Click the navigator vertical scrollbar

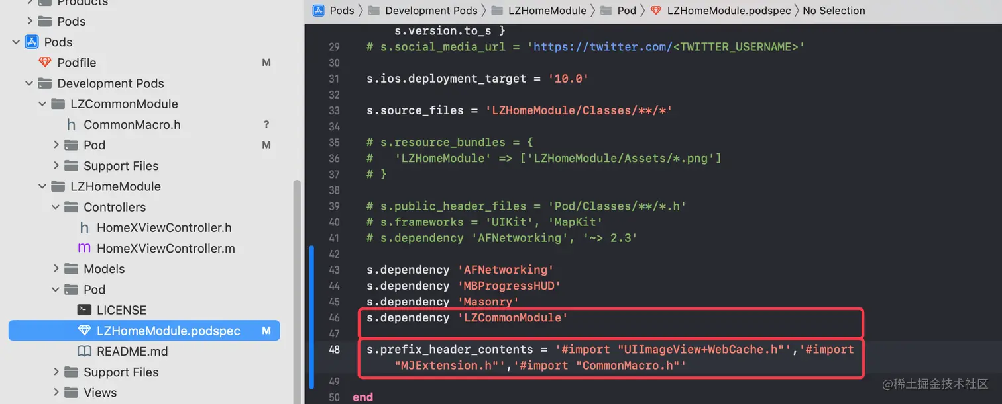[298, 291]
